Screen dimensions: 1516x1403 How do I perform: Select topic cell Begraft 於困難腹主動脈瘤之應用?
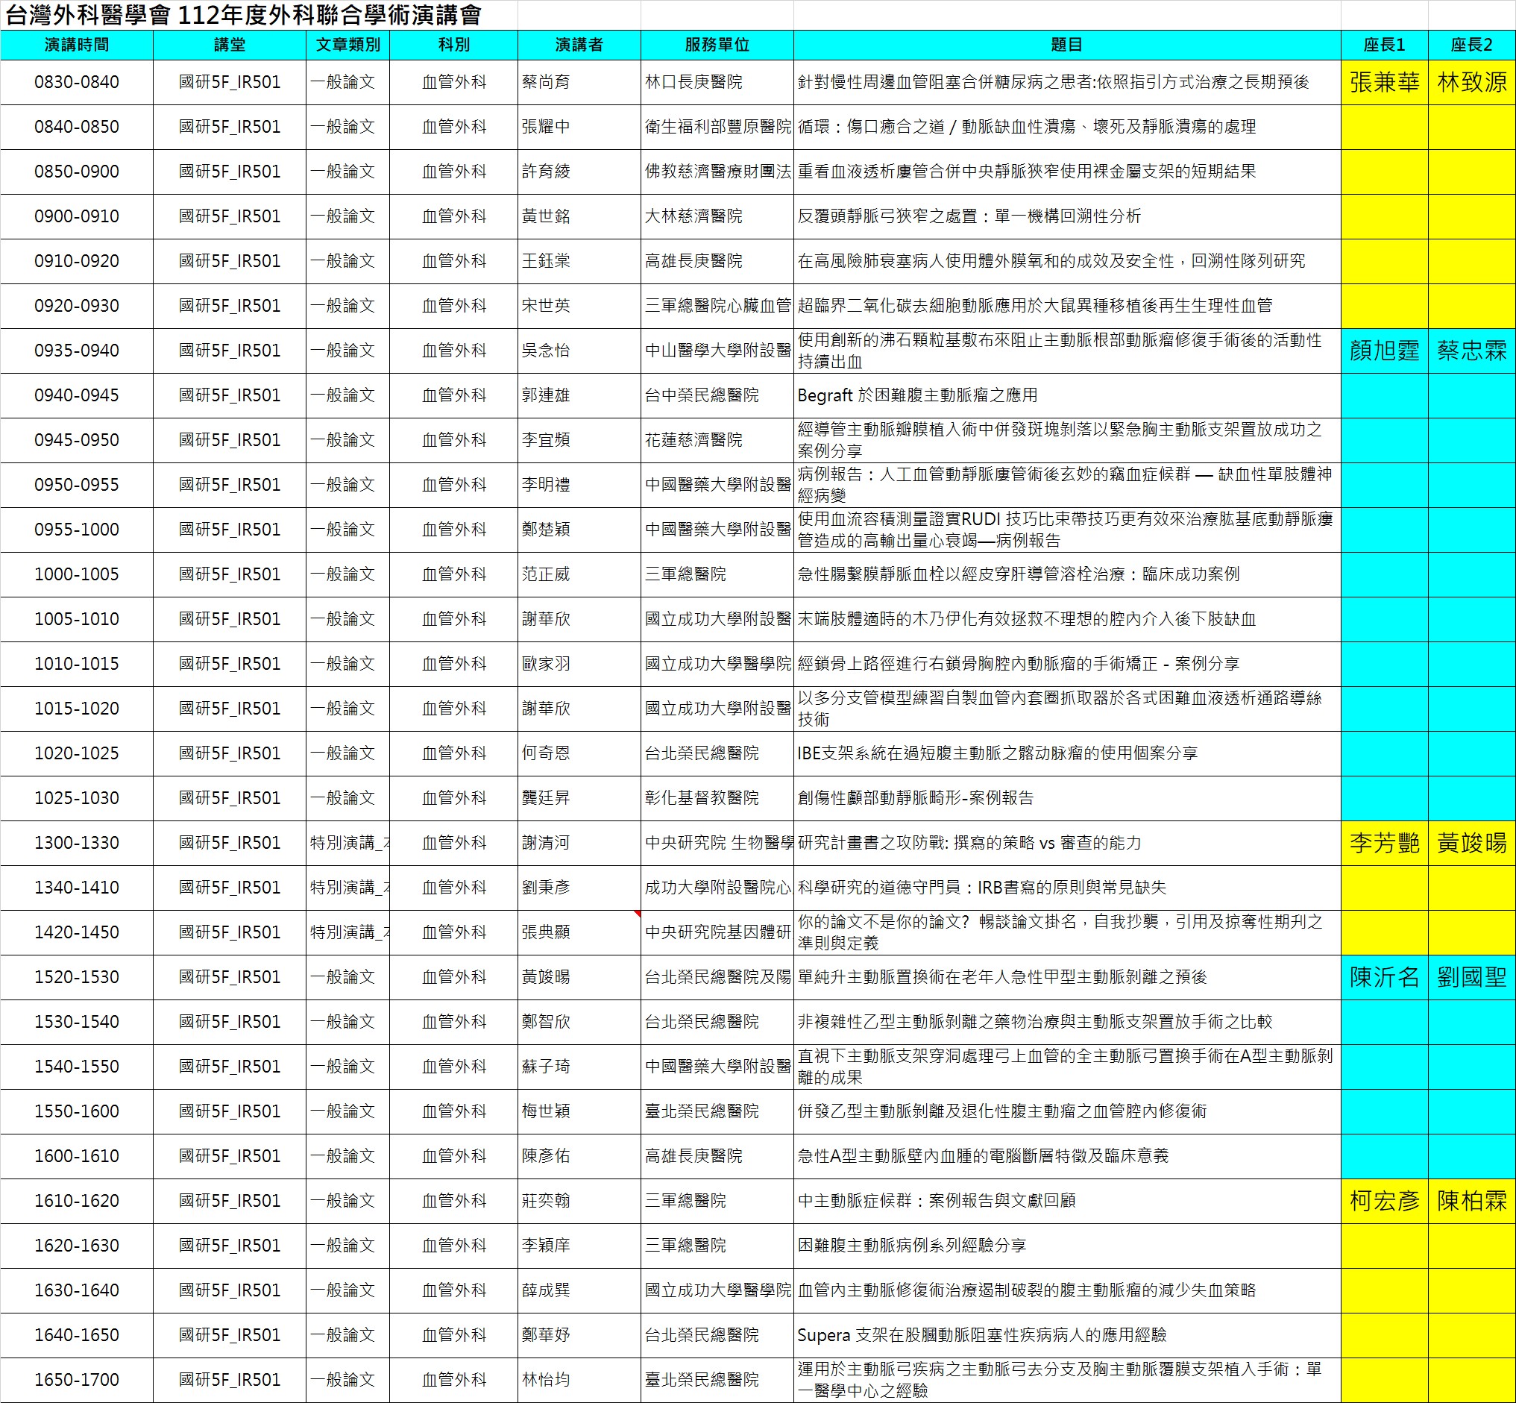pos(1067,395)
